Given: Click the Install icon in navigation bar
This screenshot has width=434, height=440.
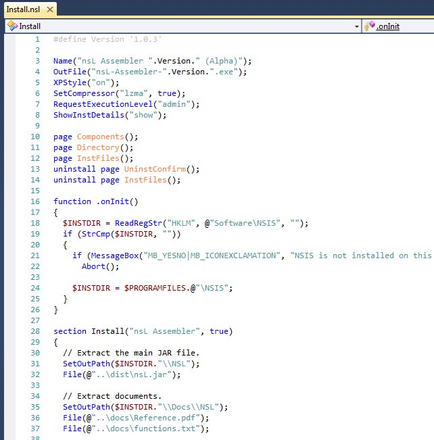Looking at the screenshot, I should (x=13, y=26).
